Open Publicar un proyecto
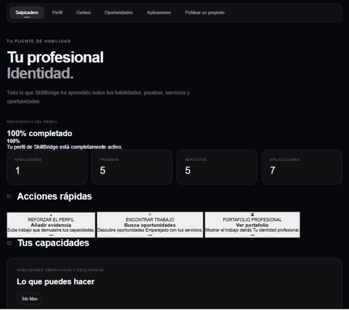349x310 pixels. 205,12
